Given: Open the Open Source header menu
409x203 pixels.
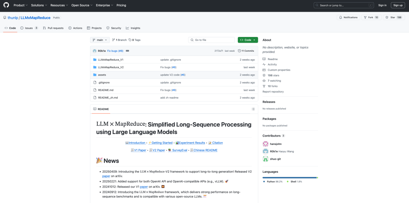Looking at the screenshot, I should (x=82, y=5).
